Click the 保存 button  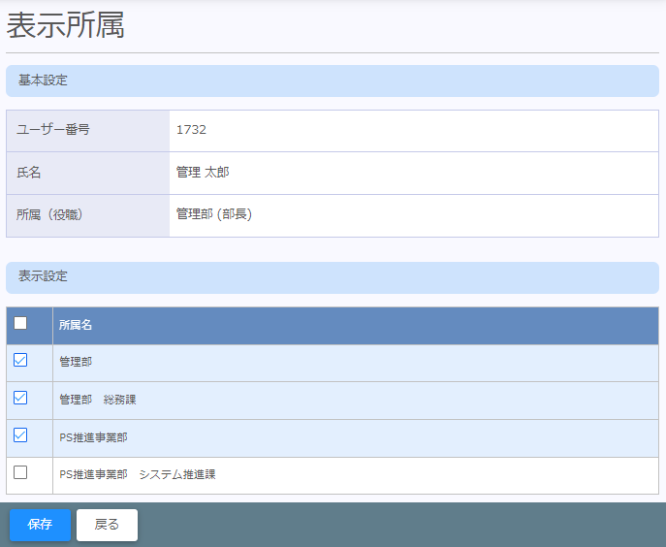point(40,525)
